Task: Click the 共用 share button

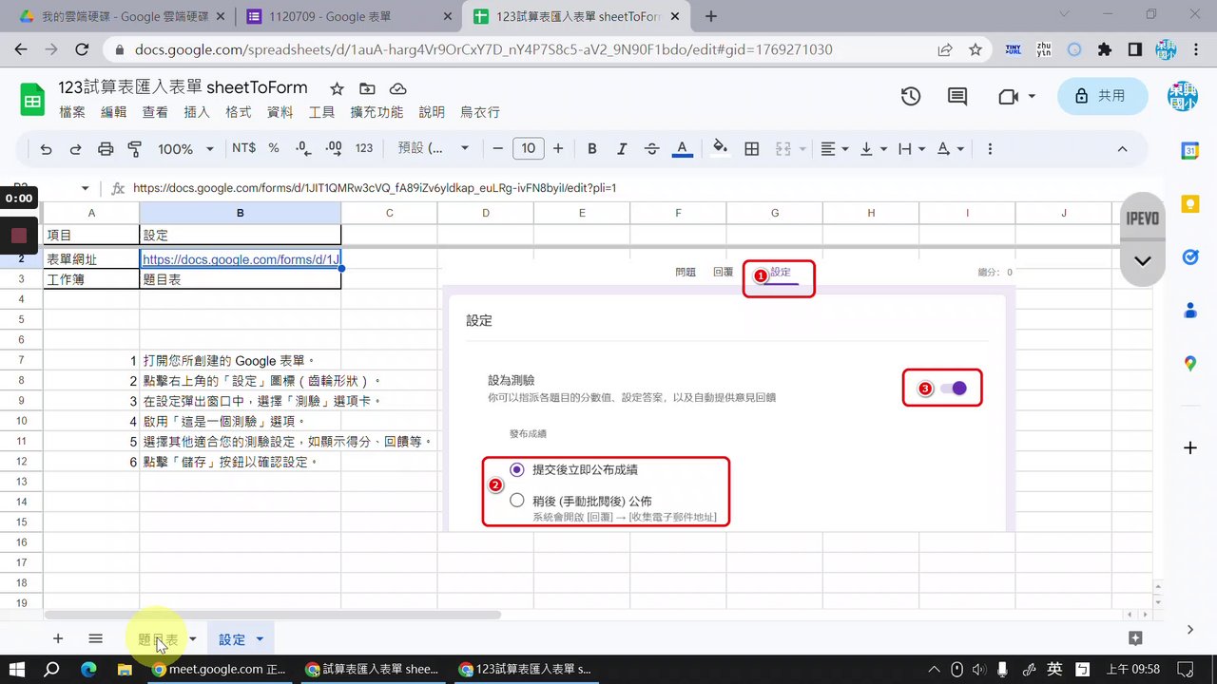Action: [x=1101, y=96]
